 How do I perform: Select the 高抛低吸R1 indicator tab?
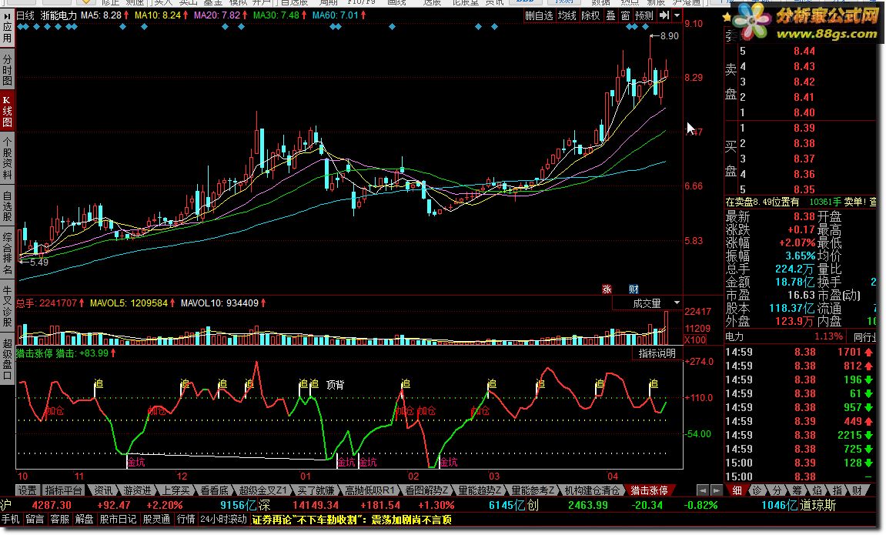click(x=369, y=490)
